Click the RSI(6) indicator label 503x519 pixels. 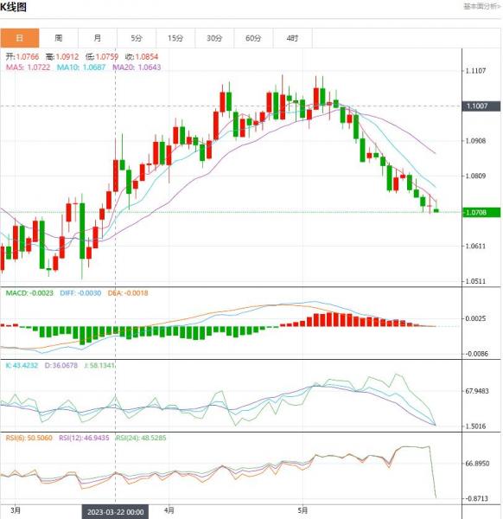pos(29,438)
